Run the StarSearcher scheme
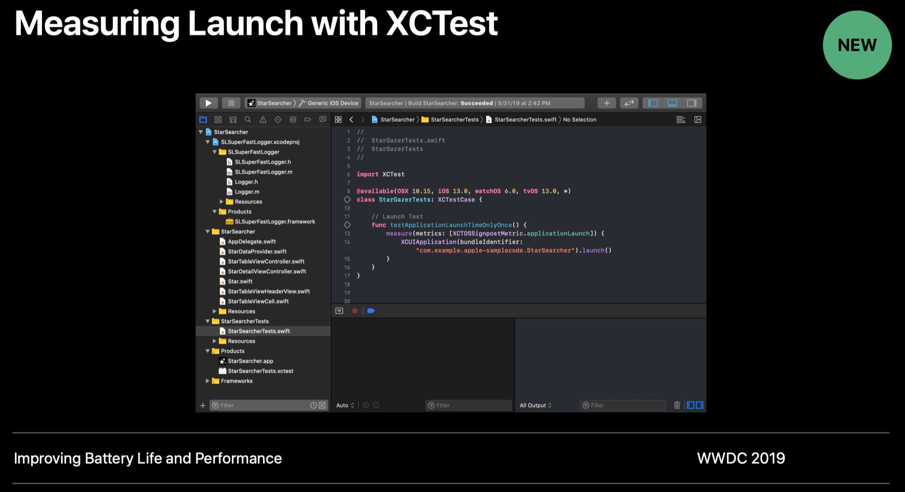The height and width of the screenshot is (492, 905). (209, 103)
